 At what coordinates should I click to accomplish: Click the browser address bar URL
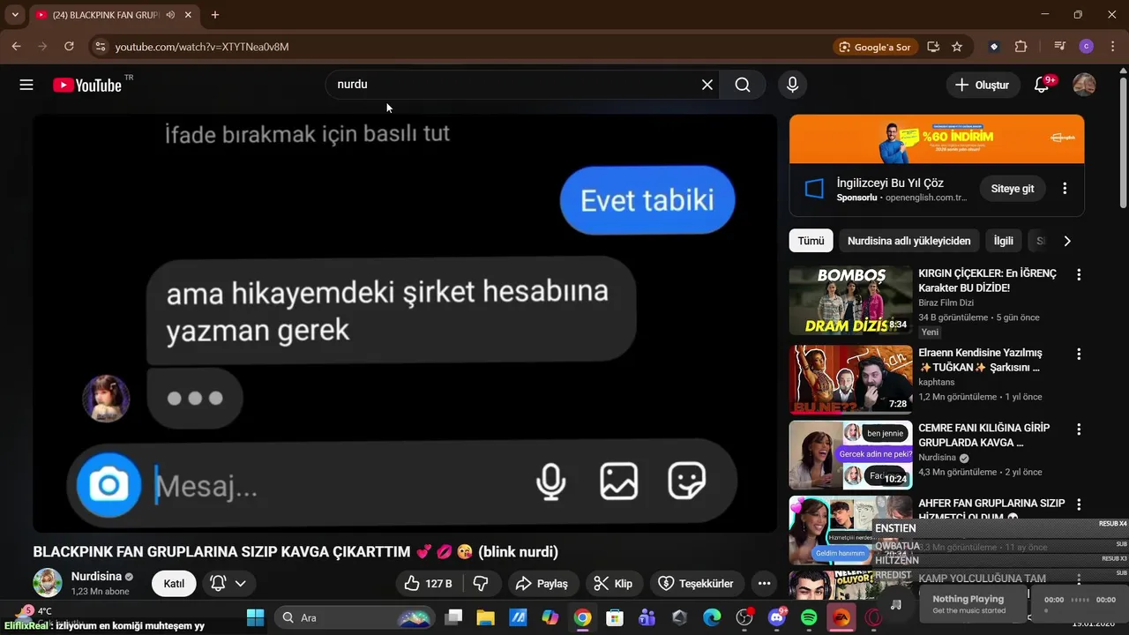pyautogui.click(x=202, y=47)
